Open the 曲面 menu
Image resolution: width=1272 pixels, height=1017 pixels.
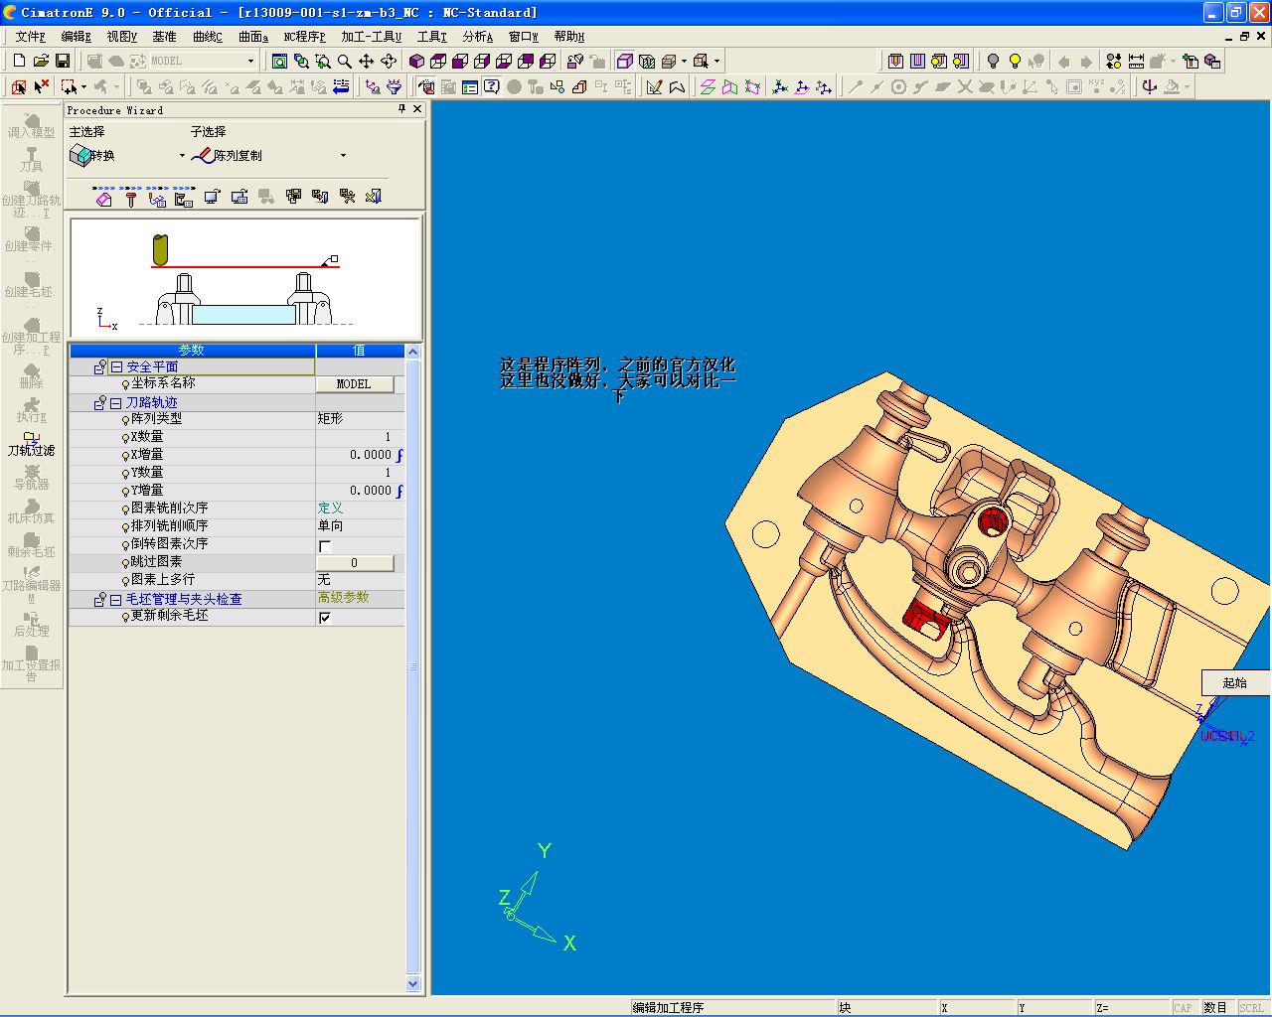[x=253, y=37]
